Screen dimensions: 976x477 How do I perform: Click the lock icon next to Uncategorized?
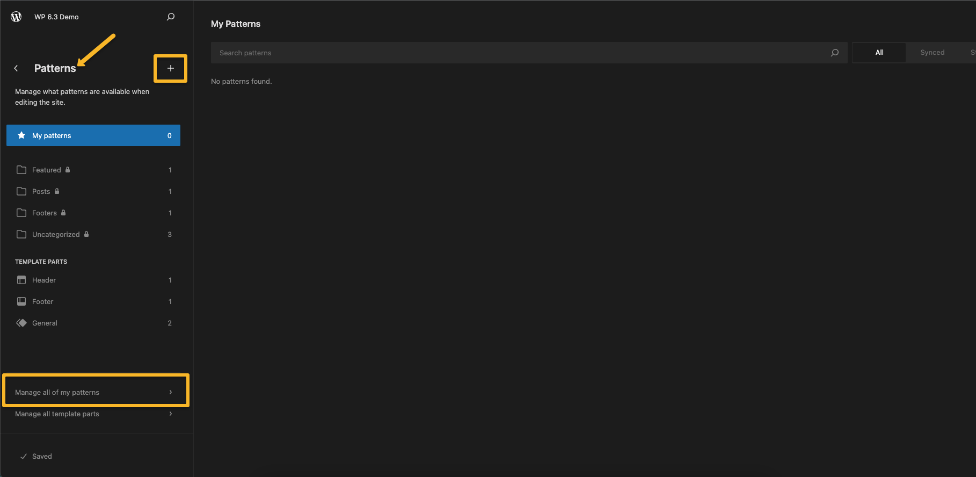(86, 234)
